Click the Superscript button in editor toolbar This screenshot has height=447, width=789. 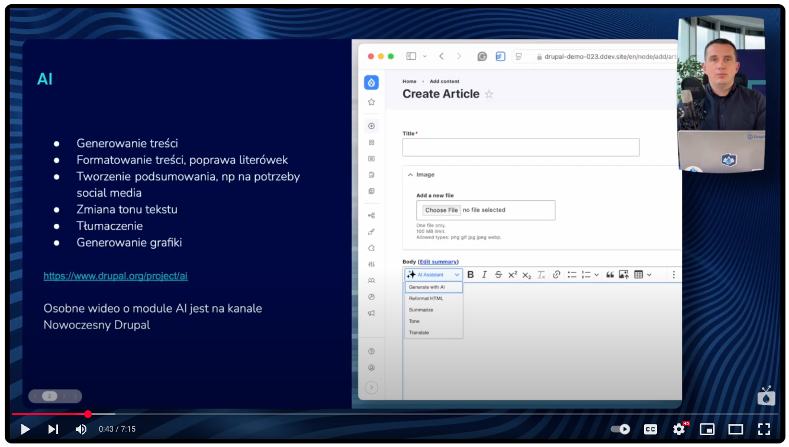click(513, 275)
